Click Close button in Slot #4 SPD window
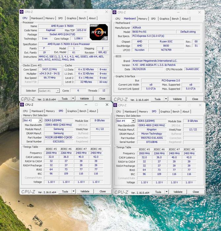This screenshot has width=221, height=231. click(x=196, y=192)
